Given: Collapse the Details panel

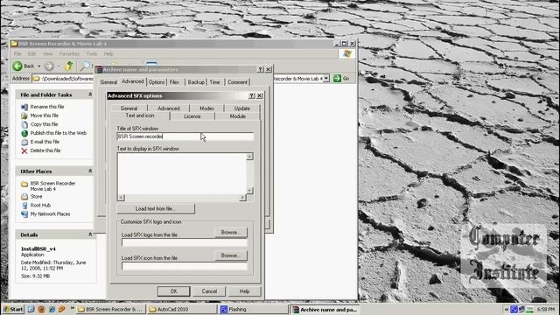Looking at the screenshot, I should coord(90,234).
